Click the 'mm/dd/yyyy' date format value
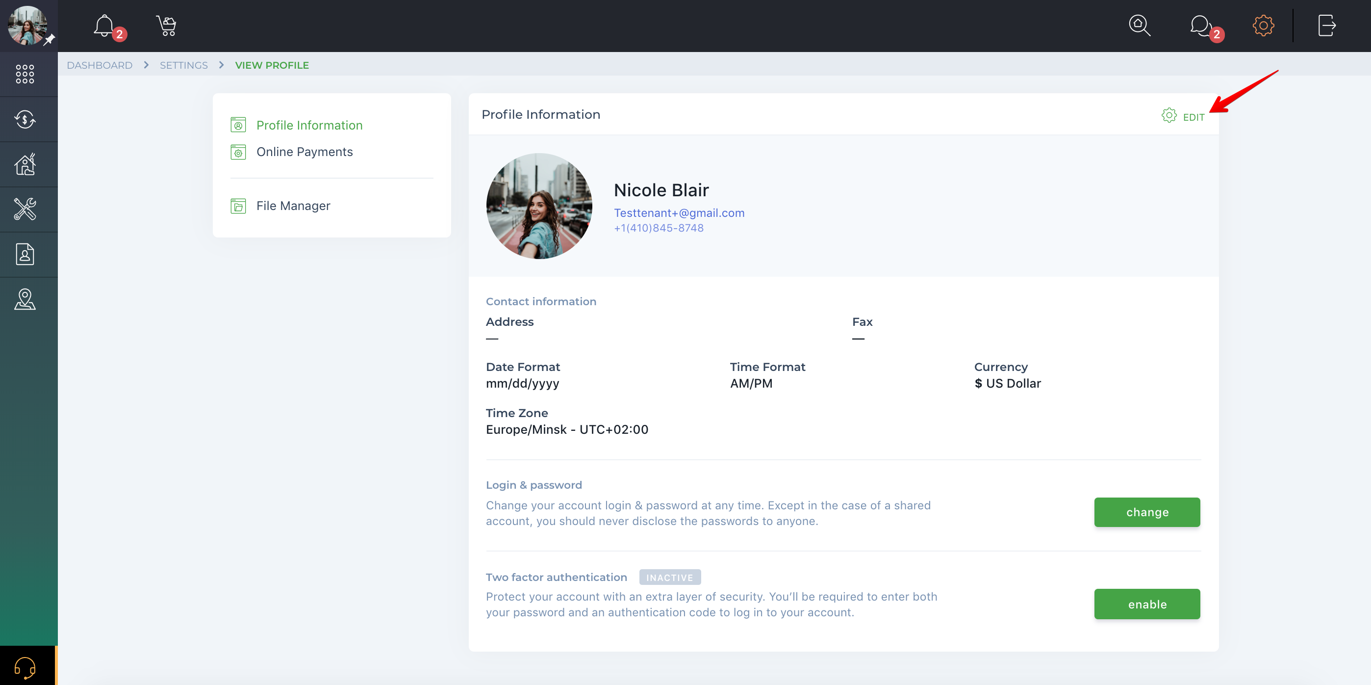Image resolution: width=1371 pixels, height=685 pixels. pos(522,384)
